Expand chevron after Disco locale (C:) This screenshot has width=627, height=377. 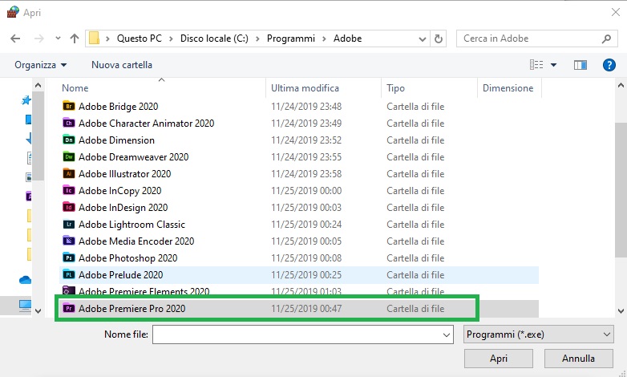click(258, 39)
